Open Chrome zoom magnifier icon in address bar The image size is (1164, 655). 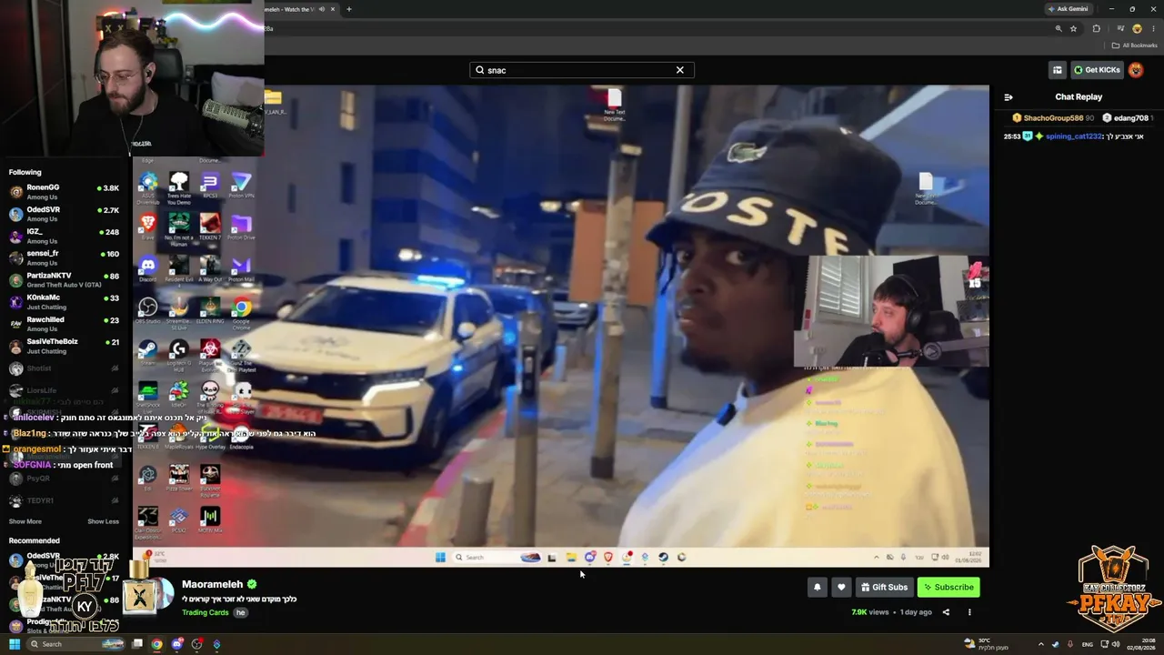tap(1058, 28)
